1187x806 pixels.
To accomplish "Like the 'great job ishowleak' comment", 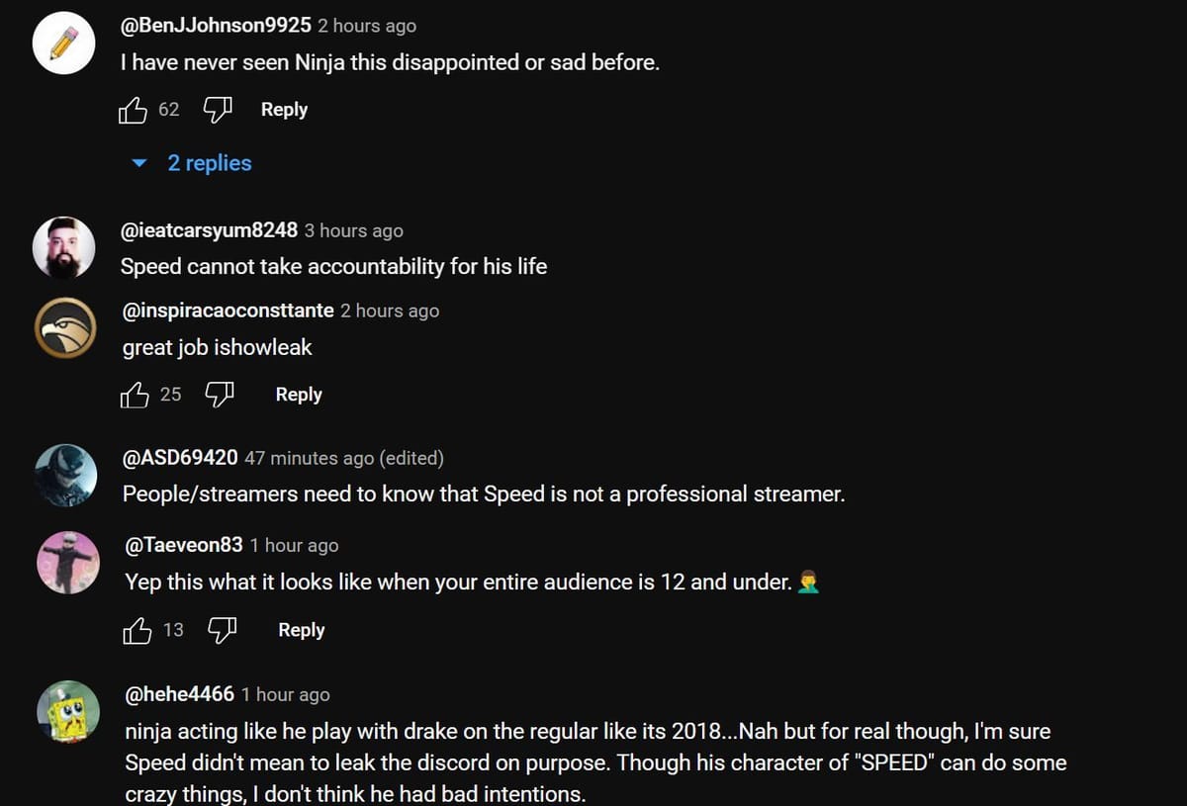I will [137, 394].
